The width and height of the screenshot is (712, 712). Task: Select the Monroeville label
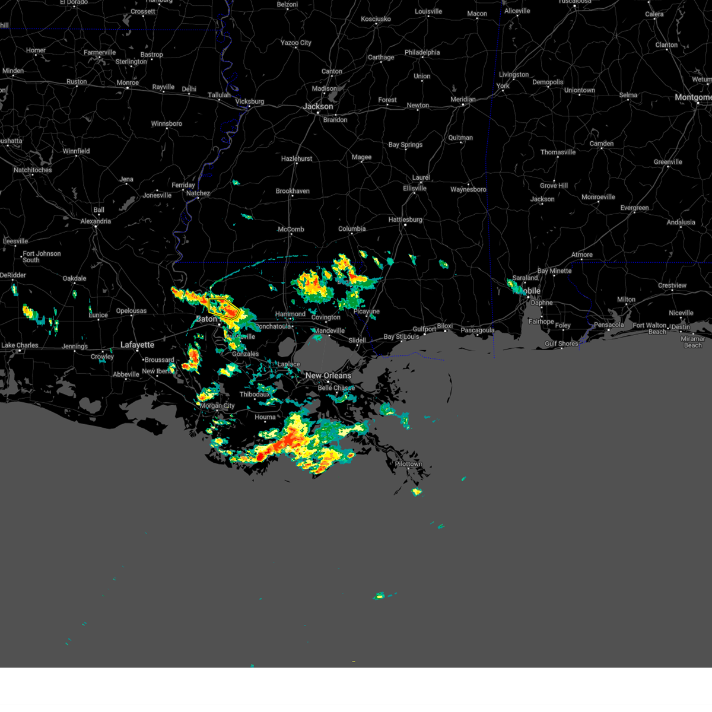[598, 197]
